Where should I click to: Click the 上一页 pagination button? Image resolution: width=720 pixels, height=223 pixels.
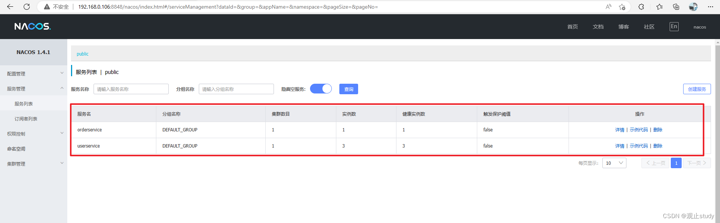coord(655,163)
